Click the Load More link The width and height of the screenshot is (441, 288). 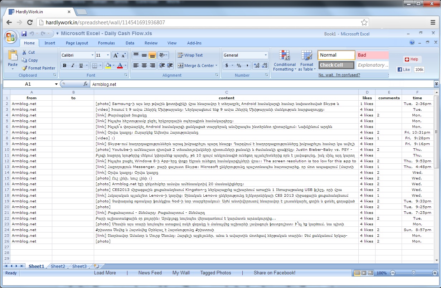[105, 273]
